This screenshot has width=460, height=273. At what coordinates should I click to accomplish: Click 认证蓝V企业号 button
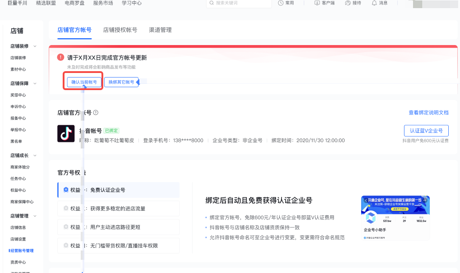tap(426, 131)
